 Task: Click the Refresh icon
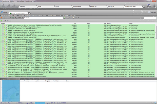2,12
